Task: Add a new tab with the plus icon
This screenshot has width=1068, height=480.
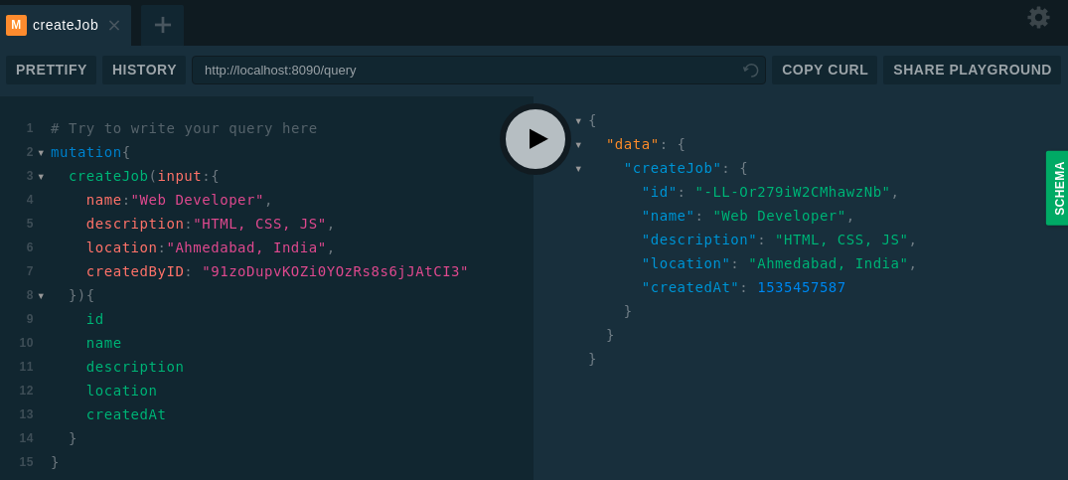Action: pyautogui.click(x=162, y=25)
